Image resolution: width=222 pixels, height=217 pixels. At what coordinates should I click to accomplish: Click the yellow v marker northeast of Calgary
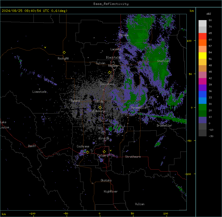tap(110, 151)
